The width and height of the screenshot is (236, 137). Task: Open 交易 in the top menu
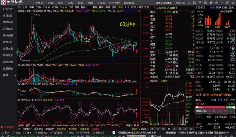60,3
